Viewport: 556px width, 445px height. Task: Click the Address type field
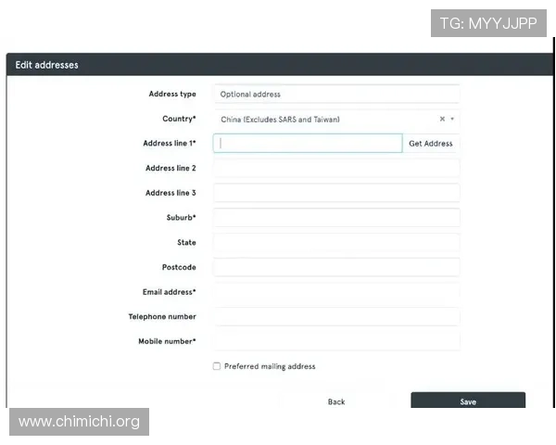point(336,94)
